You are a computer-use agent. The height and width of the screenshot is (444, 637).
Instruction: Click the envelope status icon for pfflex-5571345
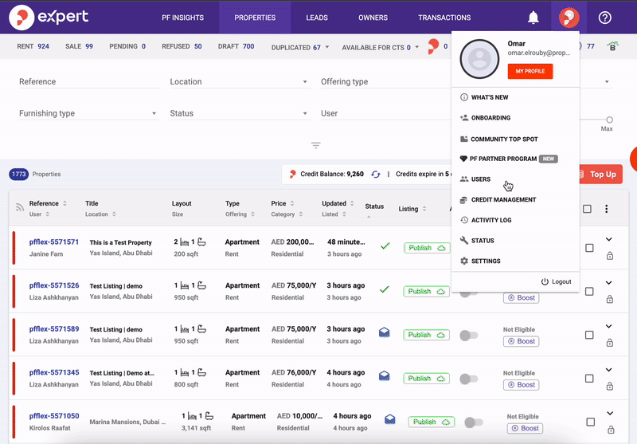pos(384,375)
